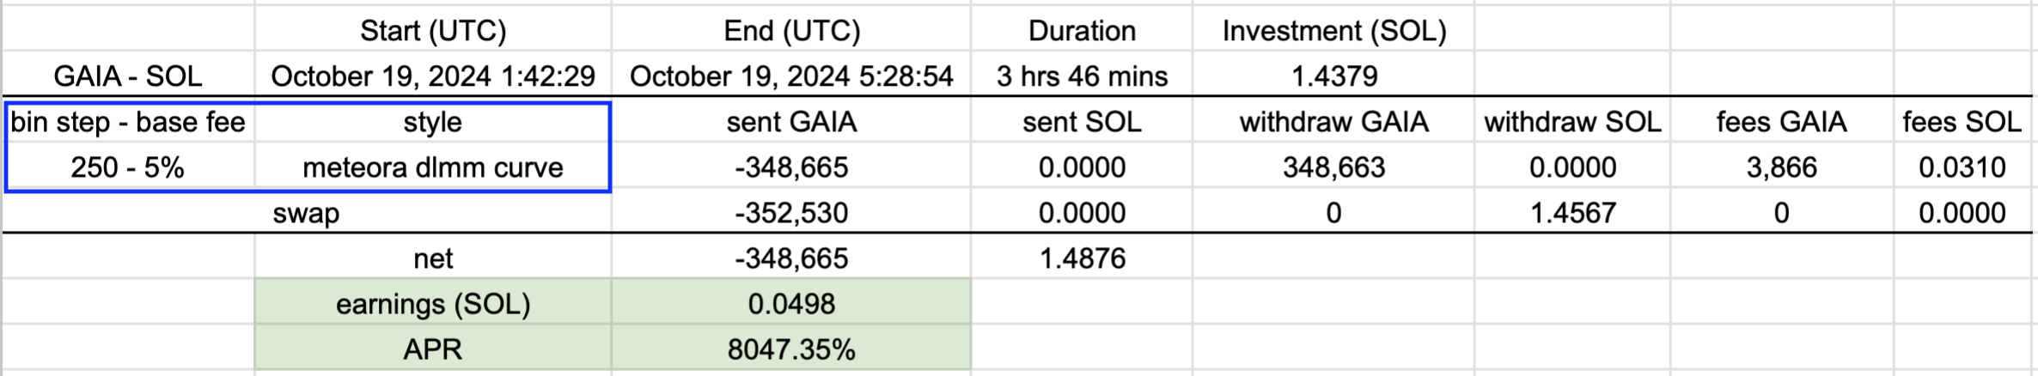Select the 348,663 withdraw GAIA value

click(1333, 167)
